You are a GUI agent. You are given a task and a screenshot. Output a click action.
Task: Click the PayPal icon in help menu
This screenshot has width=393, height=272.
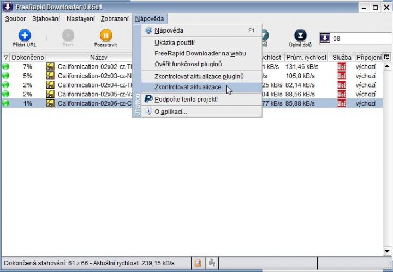pyautogui.click(x=148, y=99)
